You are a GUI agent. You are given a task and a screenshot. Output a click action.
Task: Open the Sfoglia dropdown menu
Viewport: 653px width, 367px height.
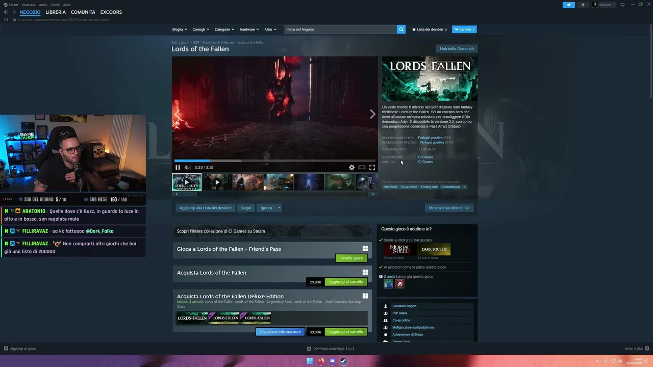pyautogui.click(x=180, y=29)
